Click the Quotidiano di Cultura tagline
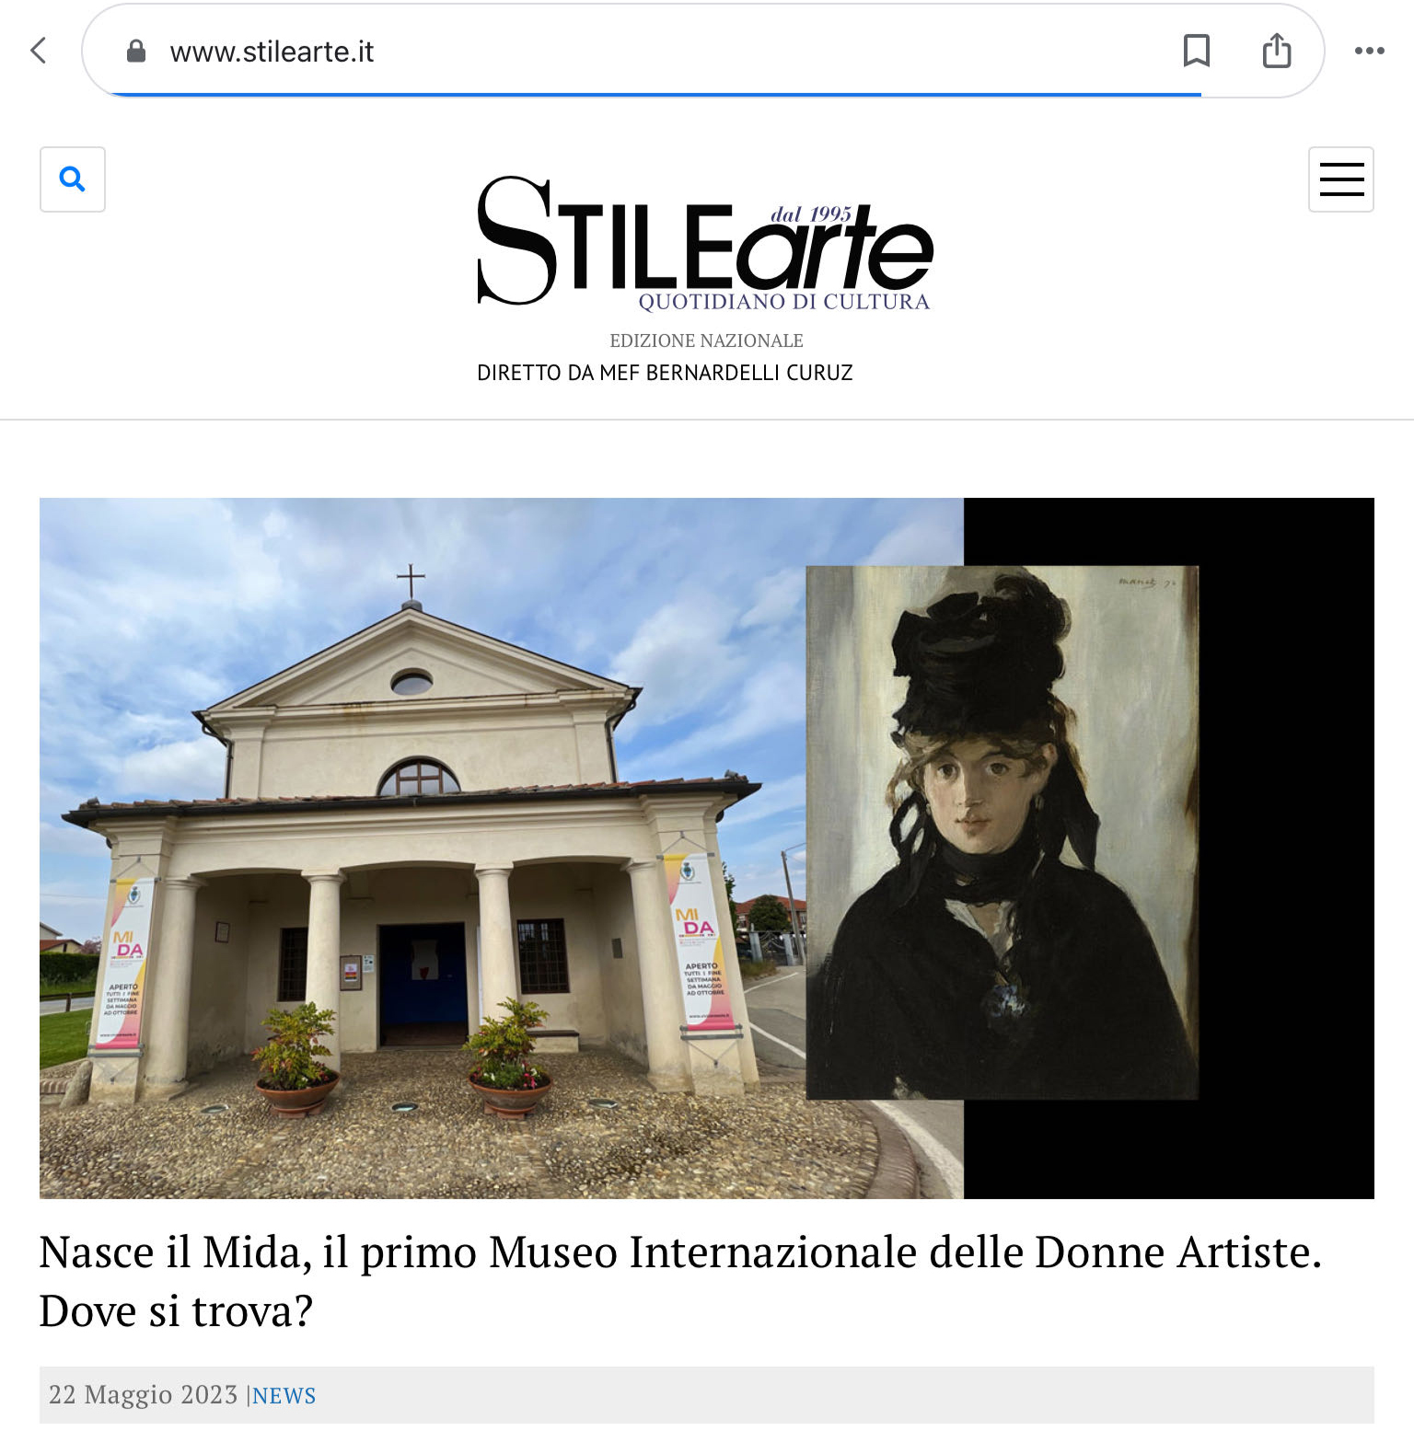The height and width of the screenshot is (1431, 1414). (784, 302)
